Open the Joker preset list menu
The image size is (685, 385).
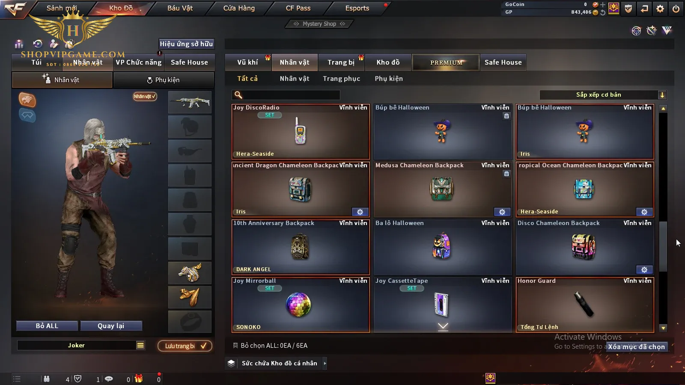click(140, 345)
